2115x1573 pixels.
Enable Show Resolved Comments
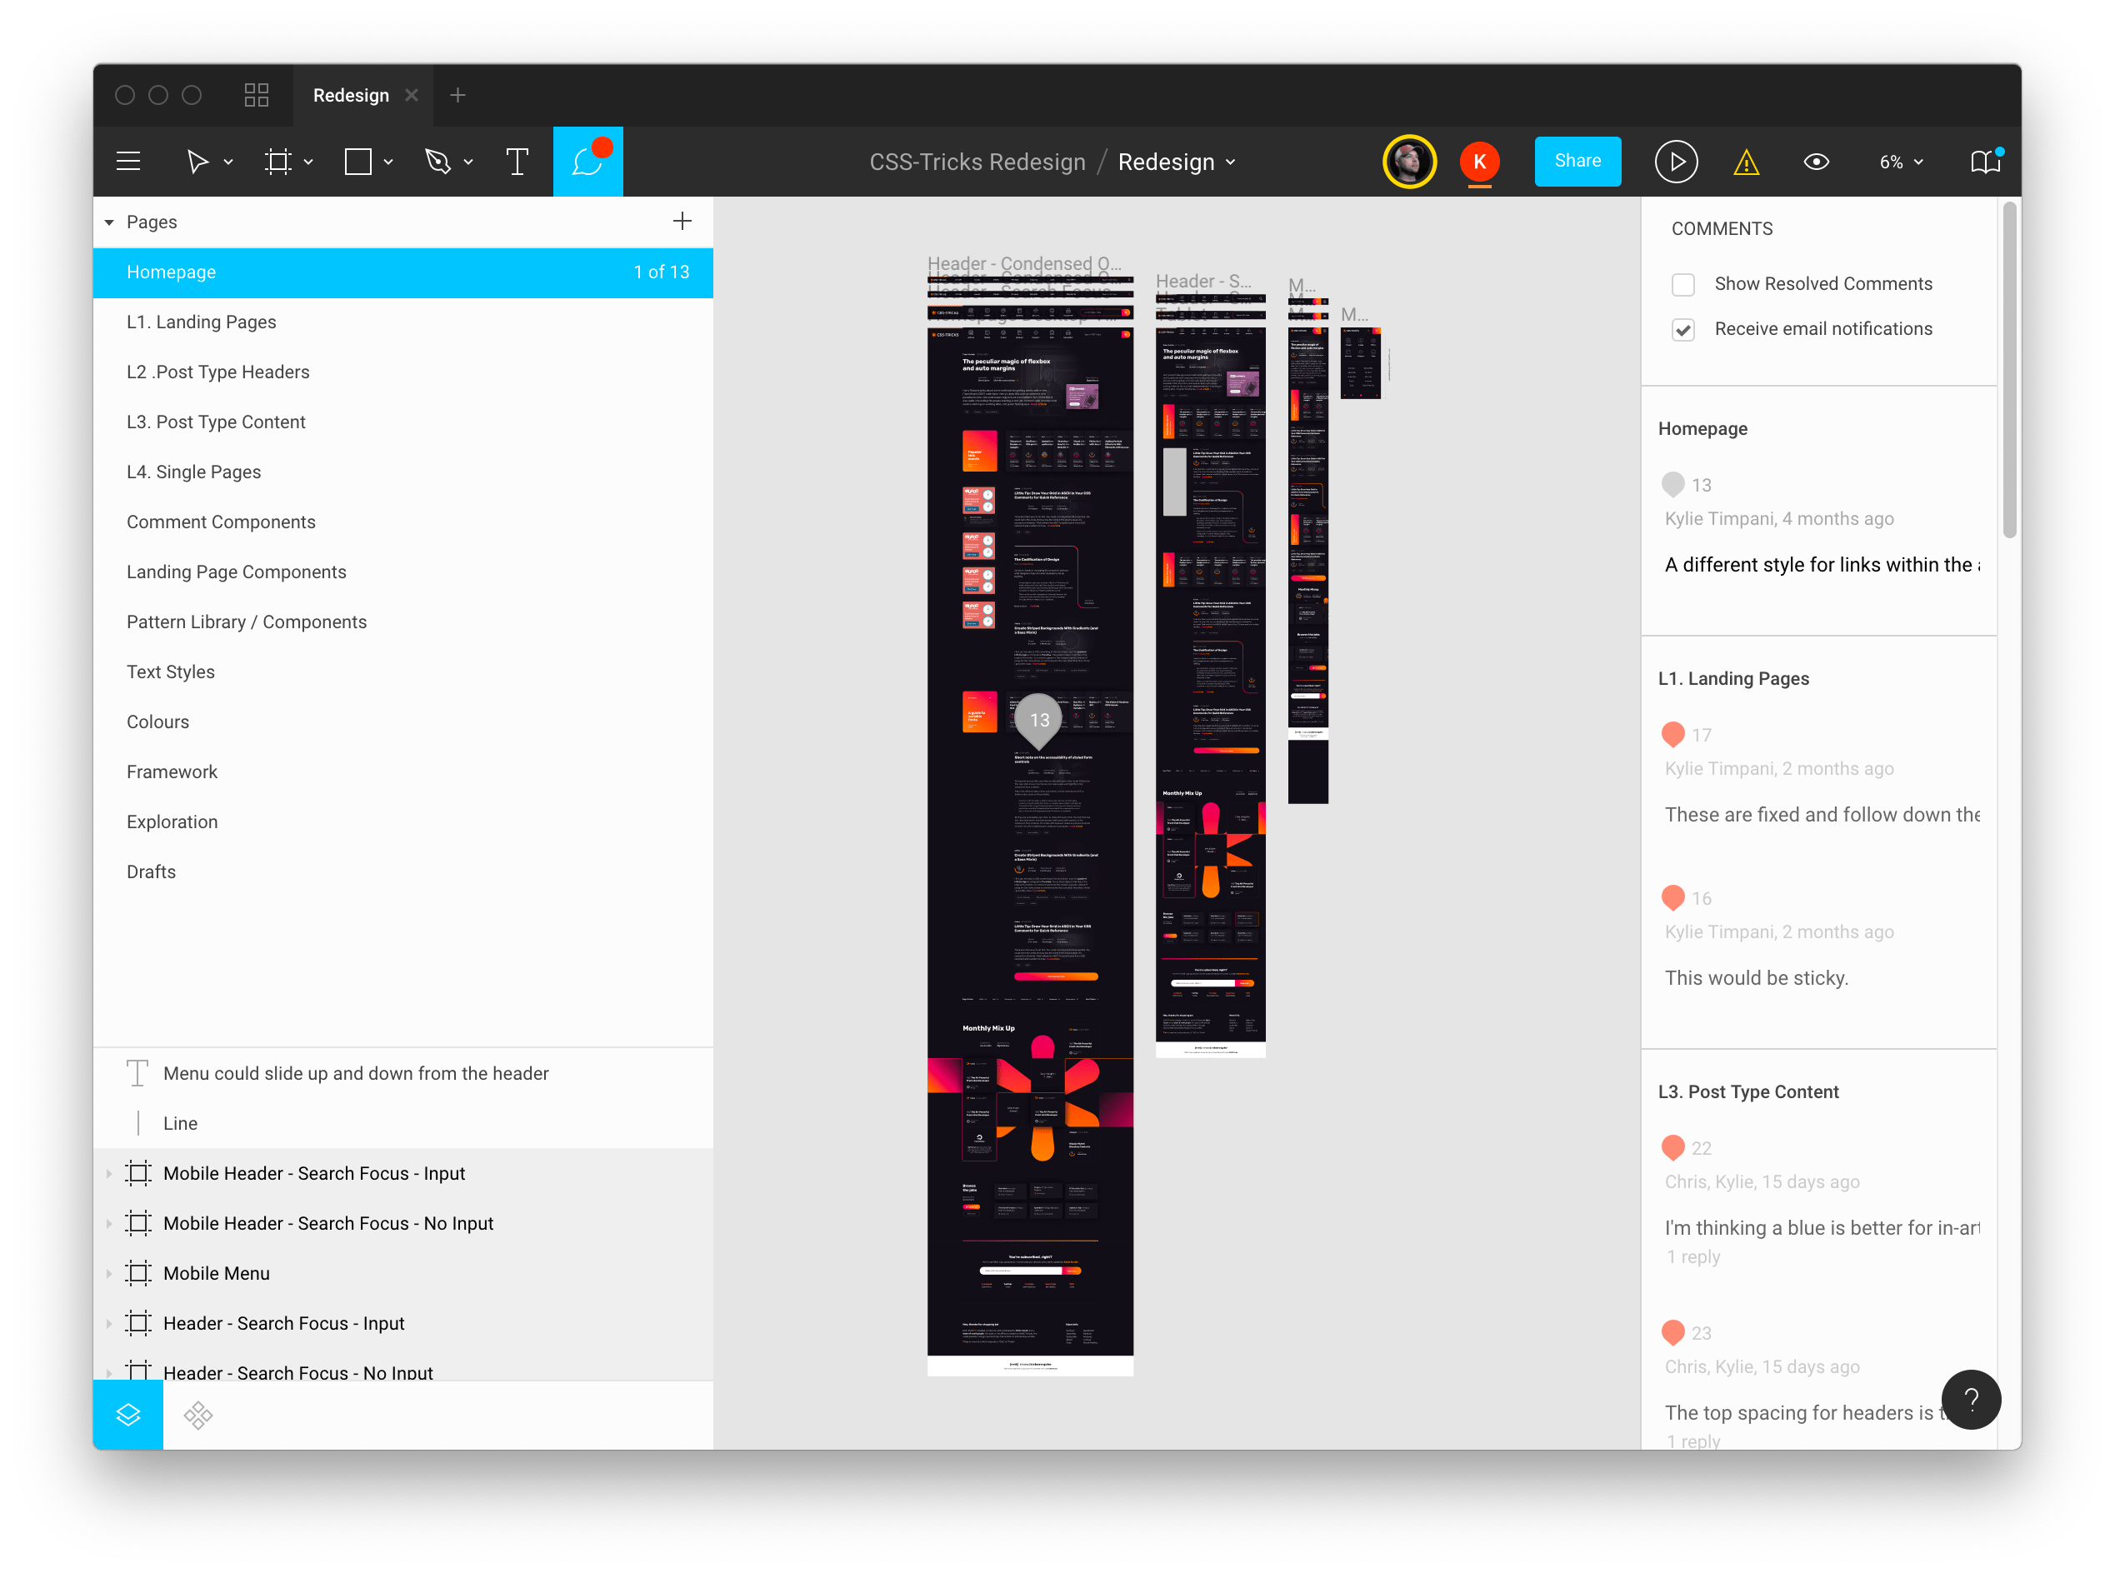pos(1682,284)
